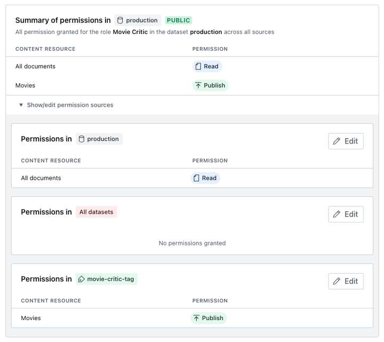Click the publish arrow icon in summary Publish badge
Viewport: 384px width, 342px height.
pos(198,85)
